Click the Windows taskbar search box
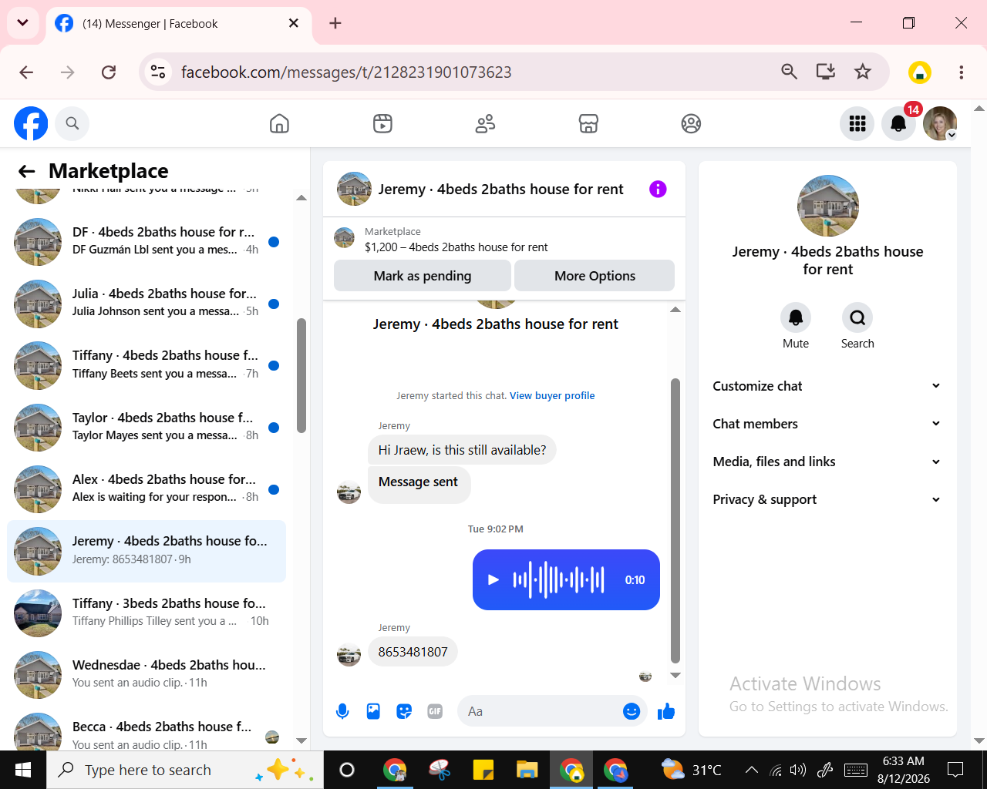987x789 pixels. click(185, 770)
